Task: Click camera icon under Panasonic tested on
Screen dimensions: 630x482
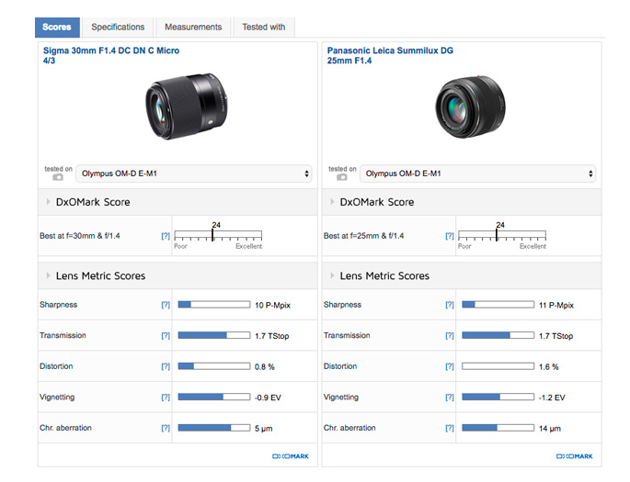Action: pos(342,177)
